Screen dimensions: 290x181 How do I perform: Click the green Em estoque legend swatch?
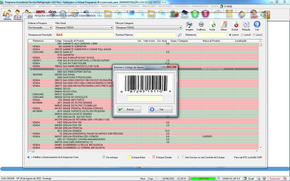pos(104,157)
